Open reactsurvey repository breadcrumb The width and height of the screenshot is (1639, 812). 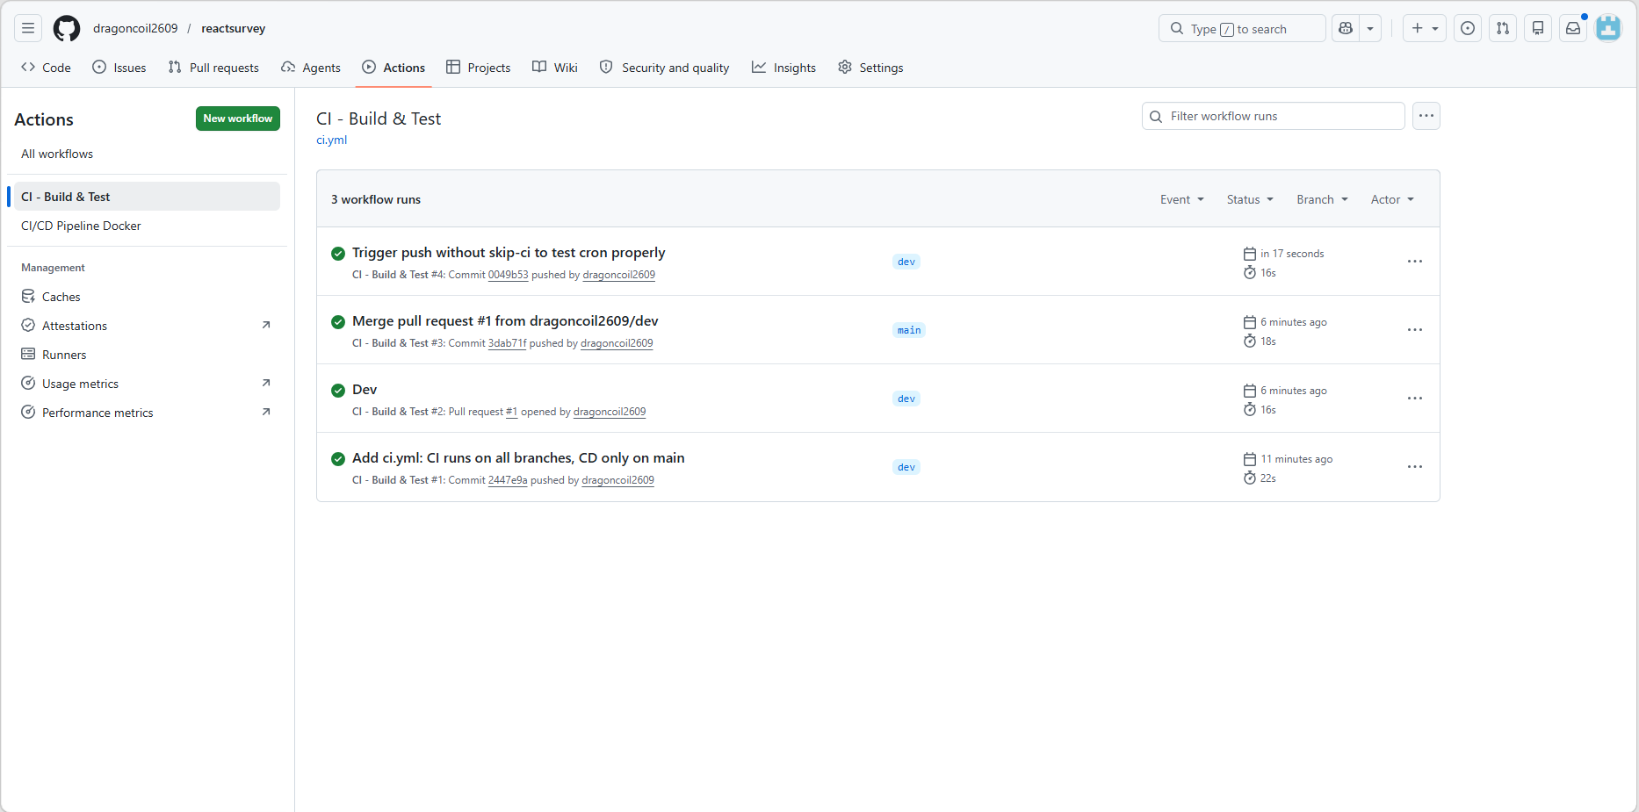pyautogui.click(x=234, y=28)
